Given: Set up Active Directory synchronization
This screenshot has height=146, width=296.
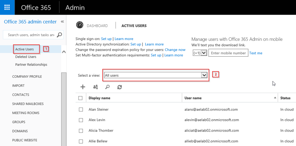Looking at the screenshot, I should pos(136,44).
